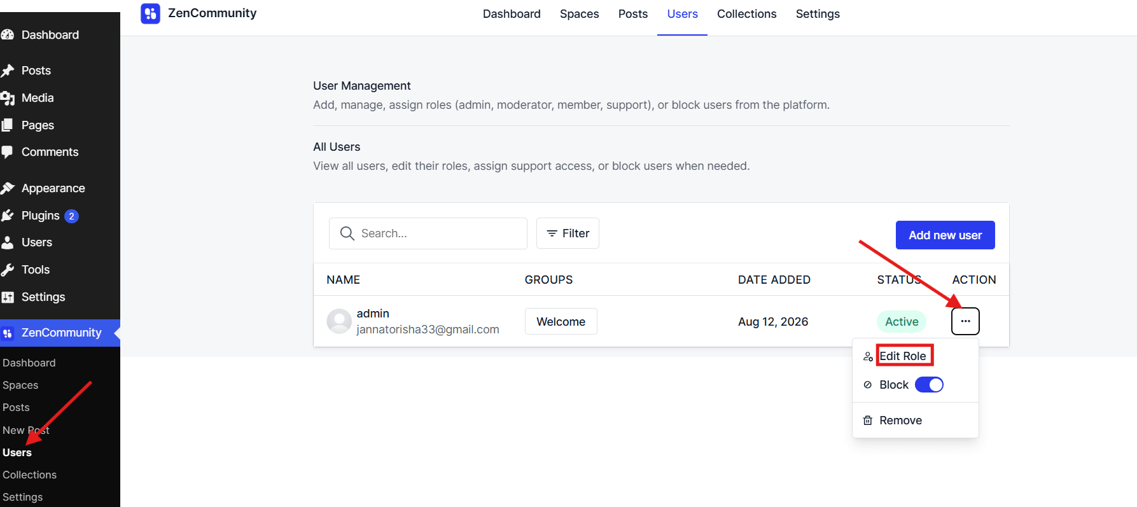Click the WordPress Settings sliders icon
This screenshot has width=1137, height=507.
click(x=8, y=297)
